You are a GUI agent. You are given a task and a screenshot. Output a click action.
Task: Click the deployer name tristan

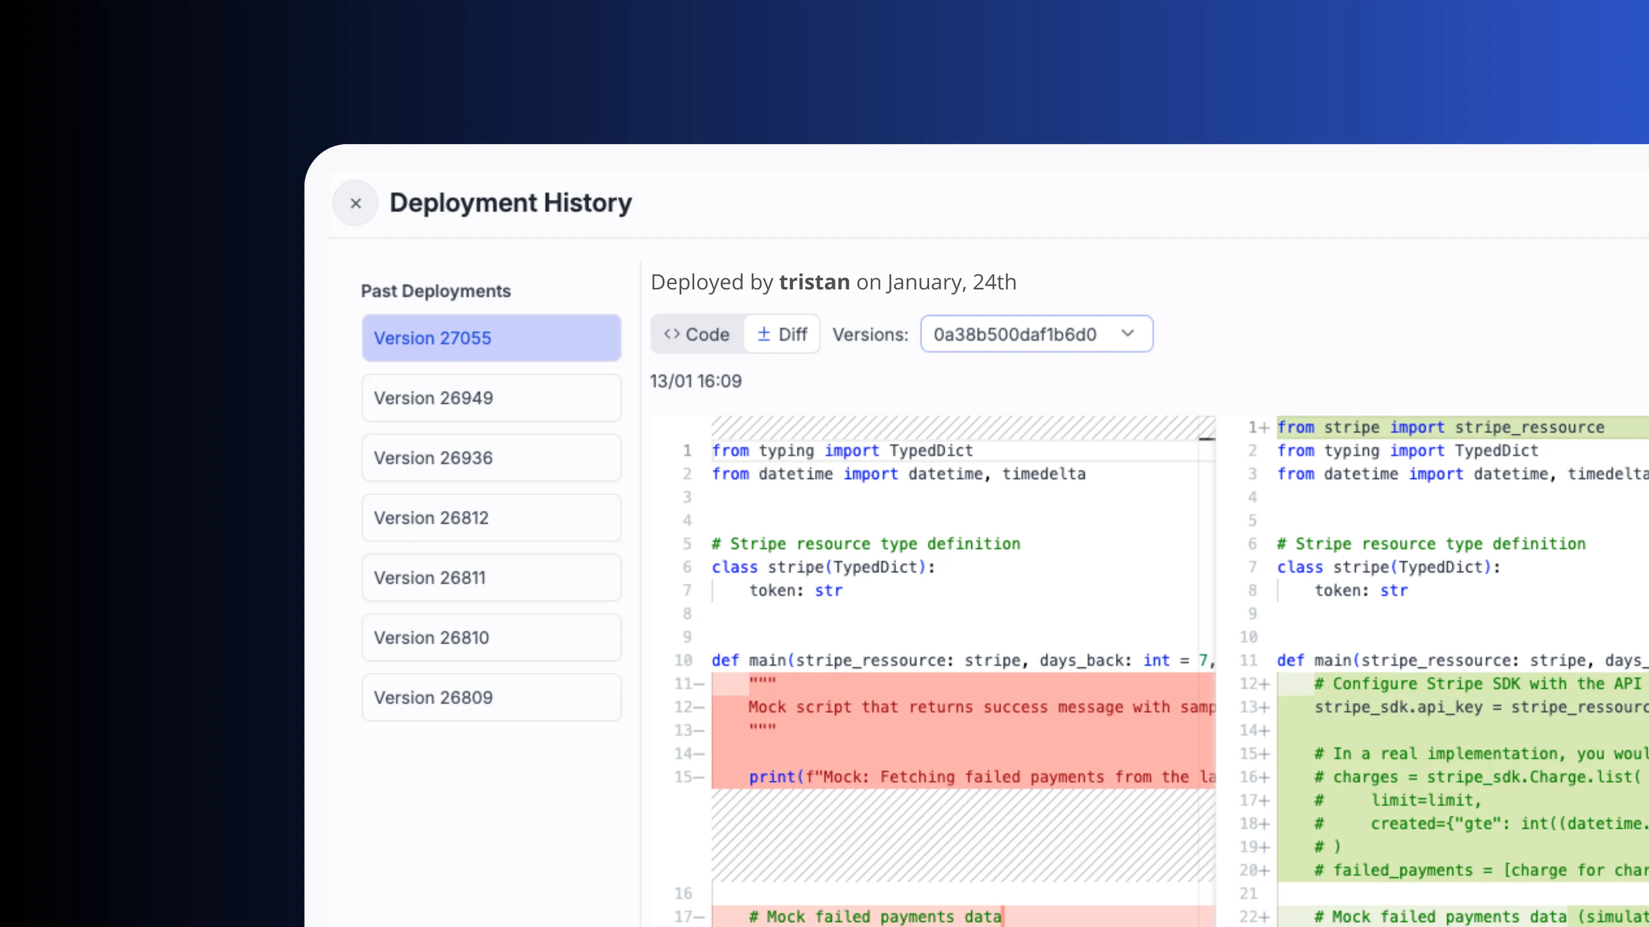pos(814,282)
